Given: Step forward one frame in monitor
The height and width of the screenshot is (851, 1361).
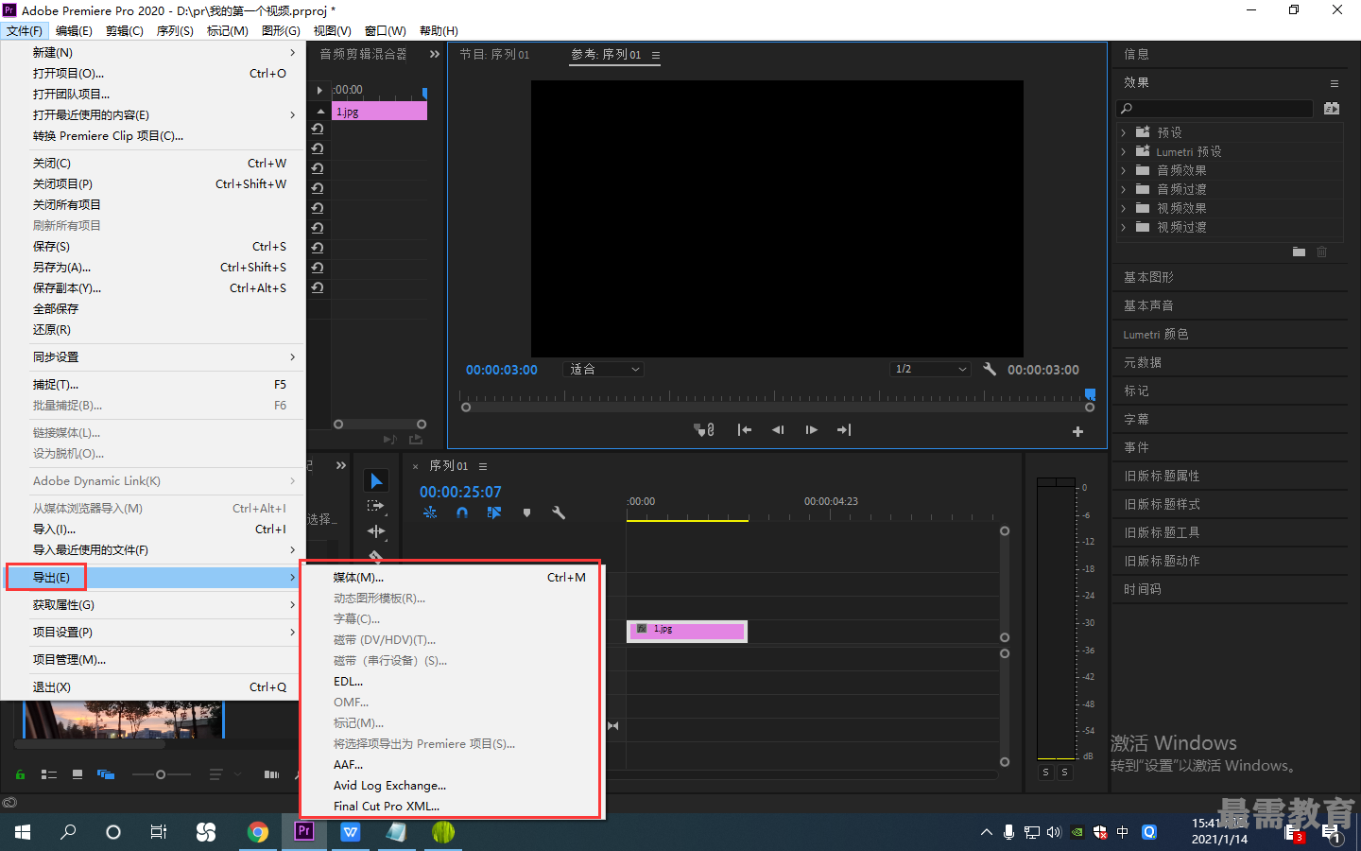Looking at the screenshot, I should pos(812,430).
